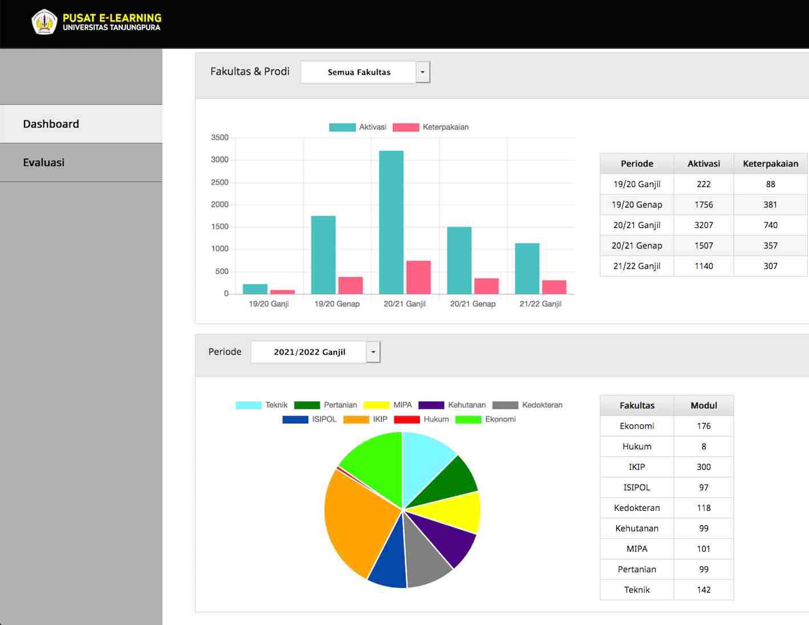
Task: Toggle the Keterpakaian legend in bar chart
Action: pyautogui.click(x=431, y=127)
